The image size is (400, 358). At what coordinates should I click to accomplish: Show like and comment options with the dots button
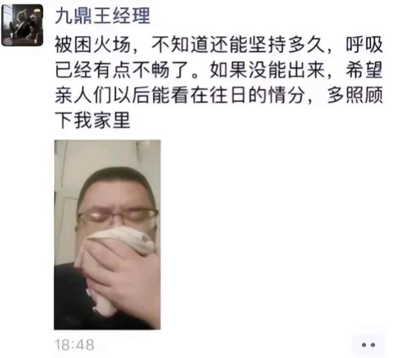coord(369,345)
